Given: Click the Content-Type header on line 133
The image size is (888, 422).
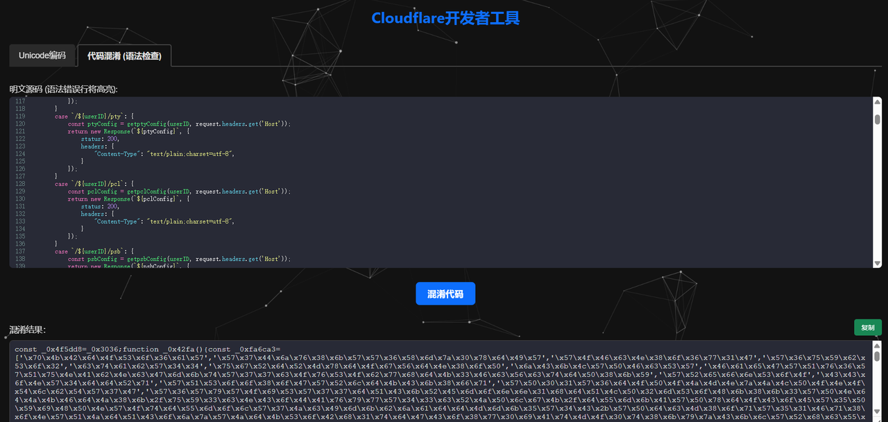Looking at the screenshot, I should point(164,221).
